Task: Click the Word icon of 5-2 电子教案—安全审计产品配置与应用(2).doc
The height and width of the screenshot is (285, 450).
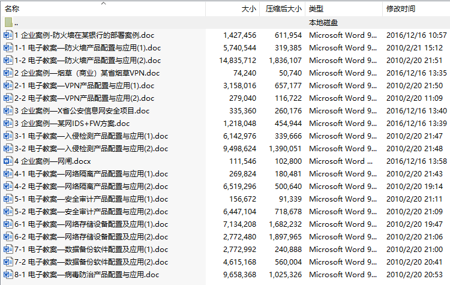Action: pyautogui.click(x=8, y=212)
